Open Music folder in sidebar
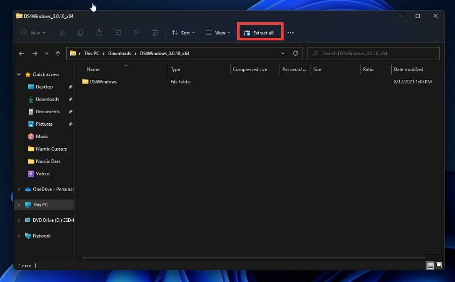This screenshot has height=282, width=455. tap(42, 136)
